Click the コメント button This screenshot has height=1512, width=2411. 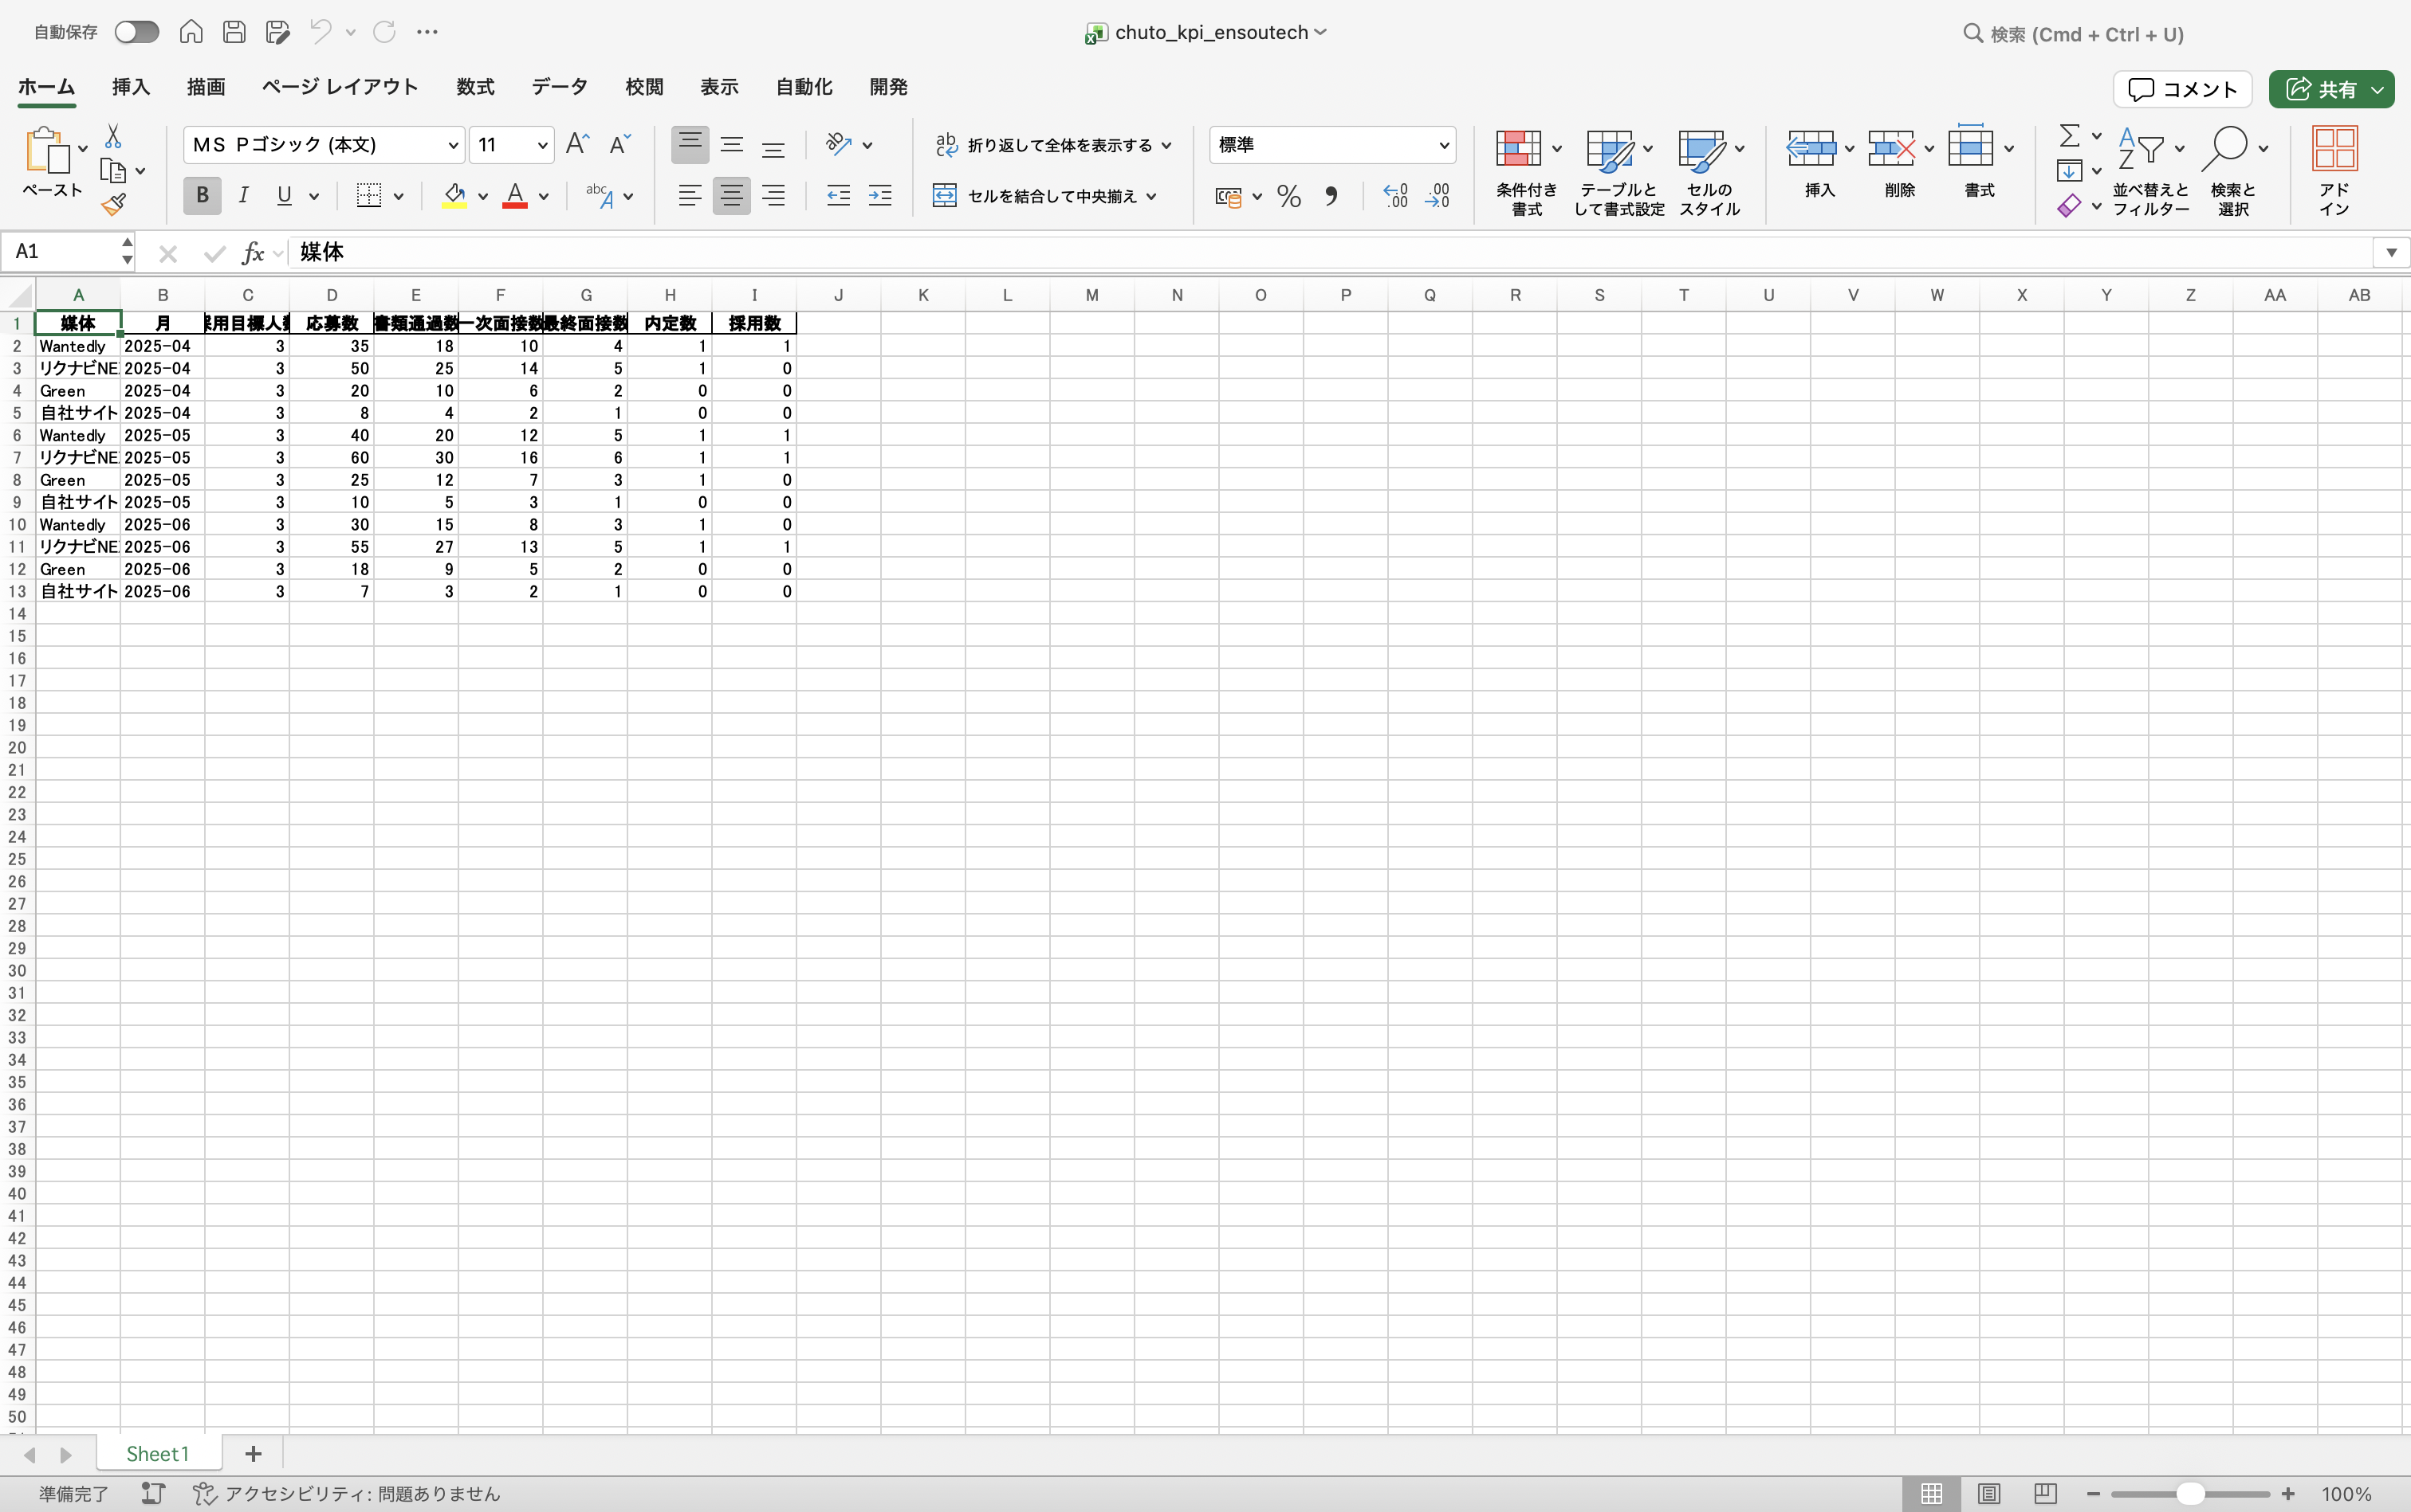click(2182, 89)
